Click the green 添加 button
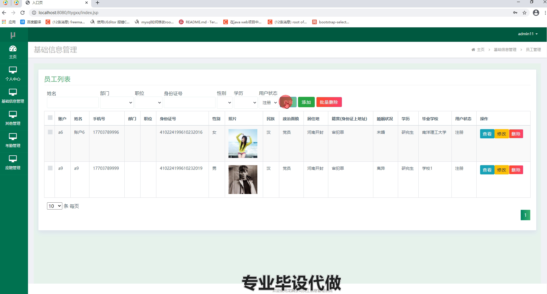Image resolution: width=547 pixels, height=294 pixels. tap(306, 102)
